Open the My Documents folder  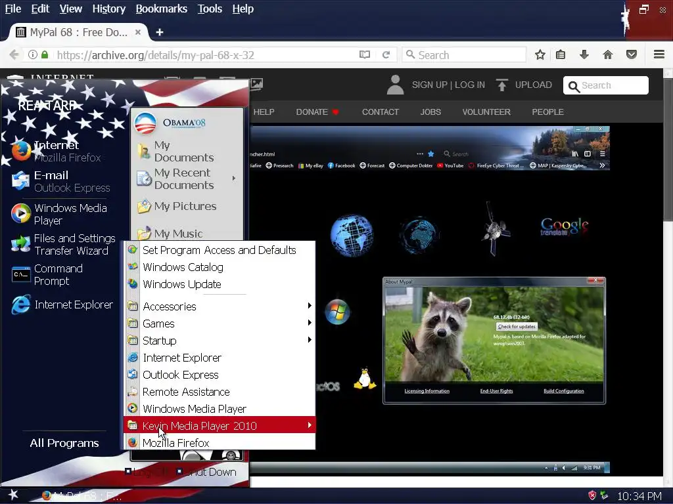tap(176, 152)
